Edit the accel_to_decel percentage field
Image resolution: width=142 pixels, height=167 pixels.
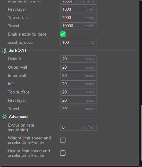click(x=79, y=43)
